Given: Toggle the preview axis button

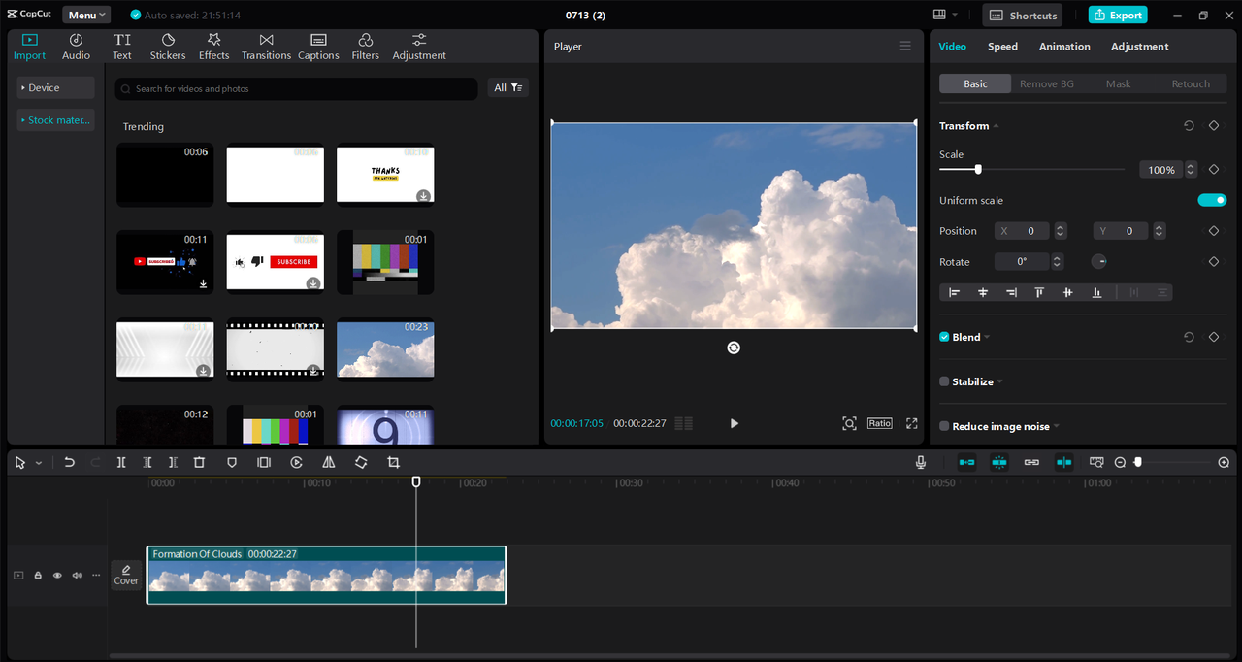Looking at the screenshot, I should click(x=1064, y=463).
